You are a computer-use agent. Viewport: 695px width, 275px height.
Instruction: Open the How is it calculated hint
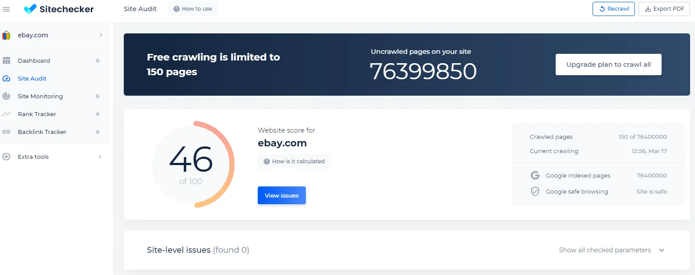pos(294,162)
